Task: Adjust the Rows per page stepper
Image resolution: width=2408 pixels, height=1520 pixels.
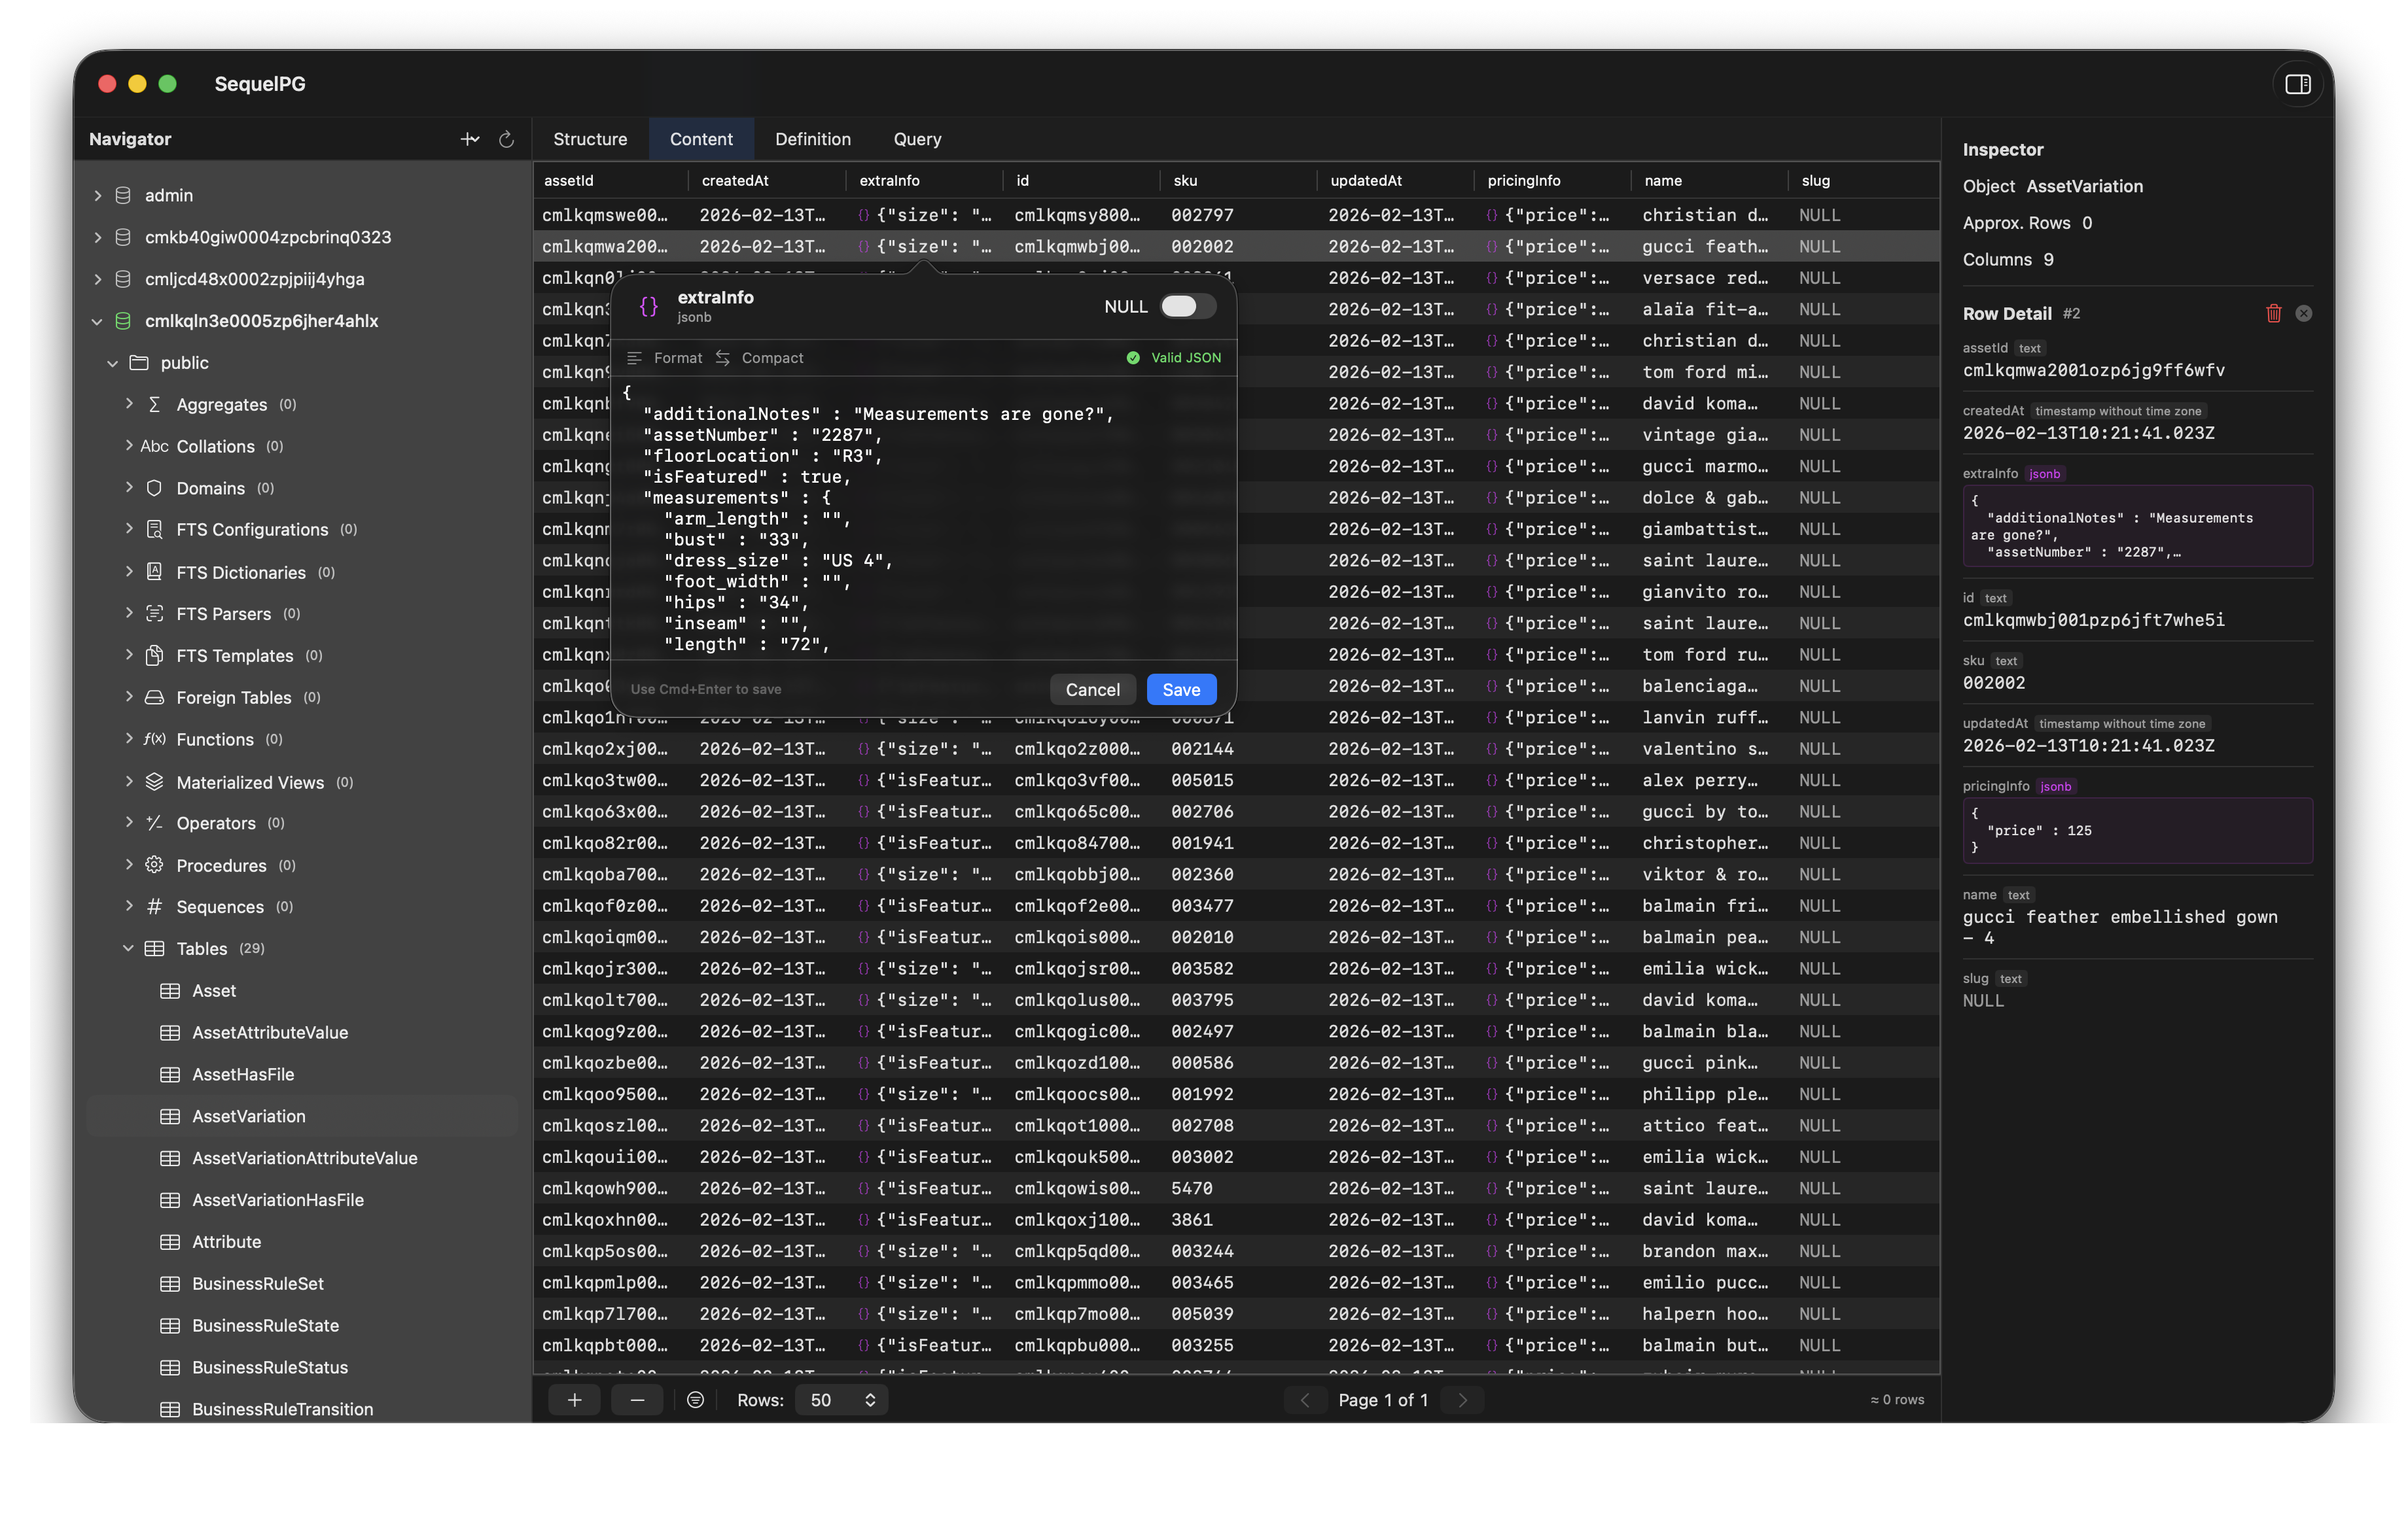Action: [869, 1399]
